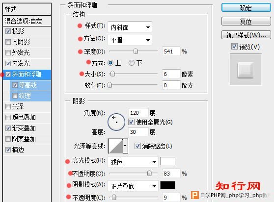
Task: Toggle the 使用全局光 global light checkbox
Action: 131,122
